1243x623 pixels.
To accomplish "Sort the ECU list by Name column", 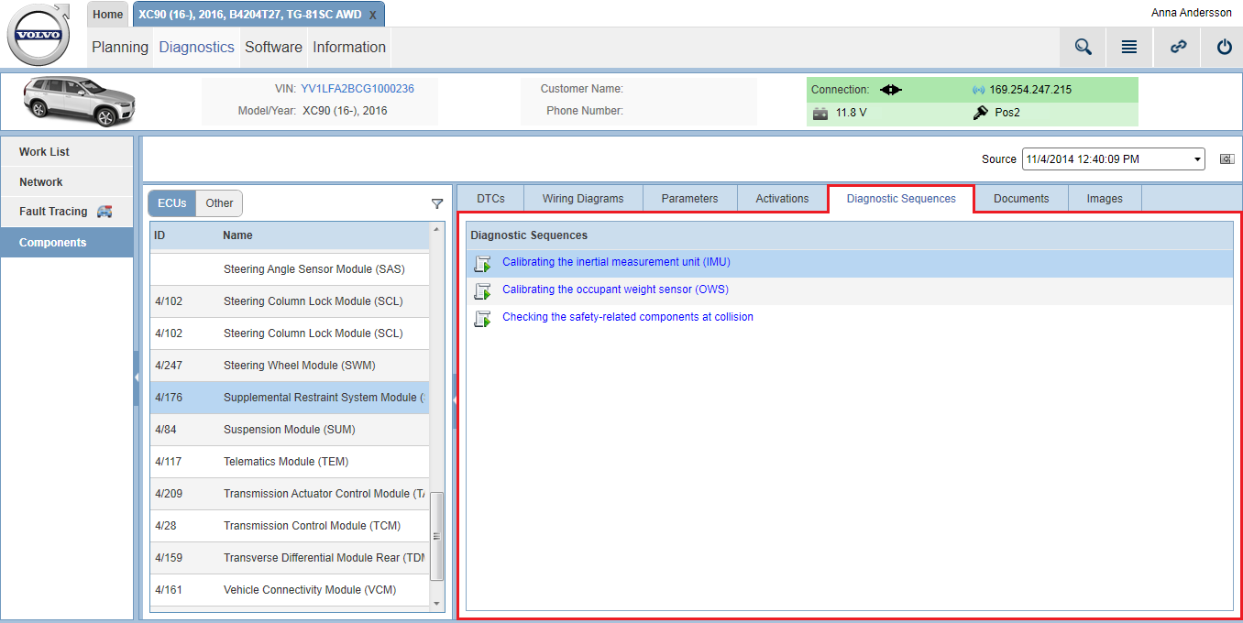I will 237,235.
